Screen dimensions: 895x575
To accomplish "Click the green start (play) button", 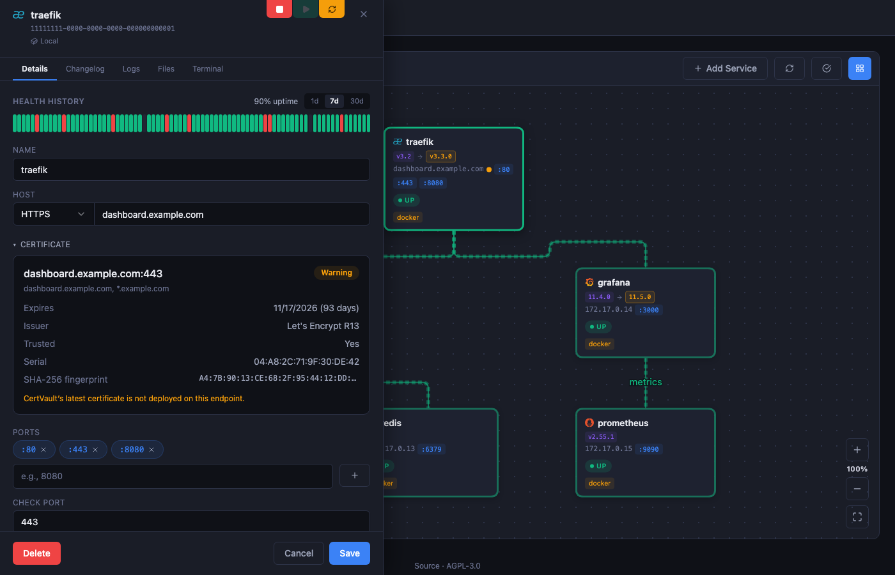I will click(x=306, y=9).
